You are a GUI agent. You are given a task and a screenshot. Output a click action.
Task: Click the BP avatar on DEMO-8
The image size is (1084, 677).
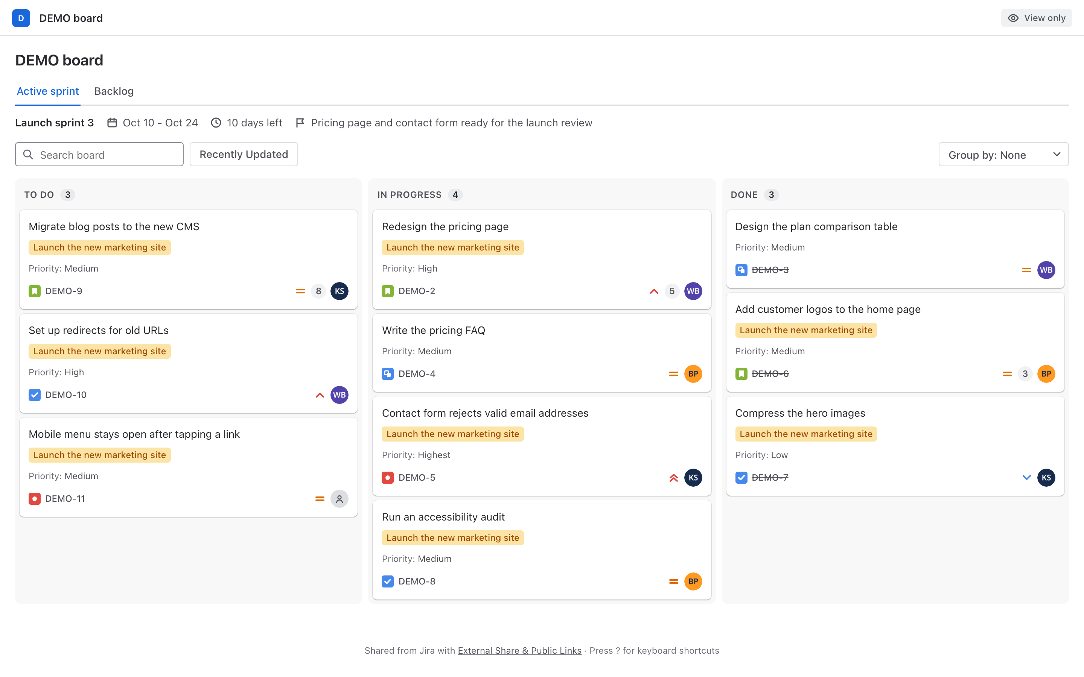point(693,581)
